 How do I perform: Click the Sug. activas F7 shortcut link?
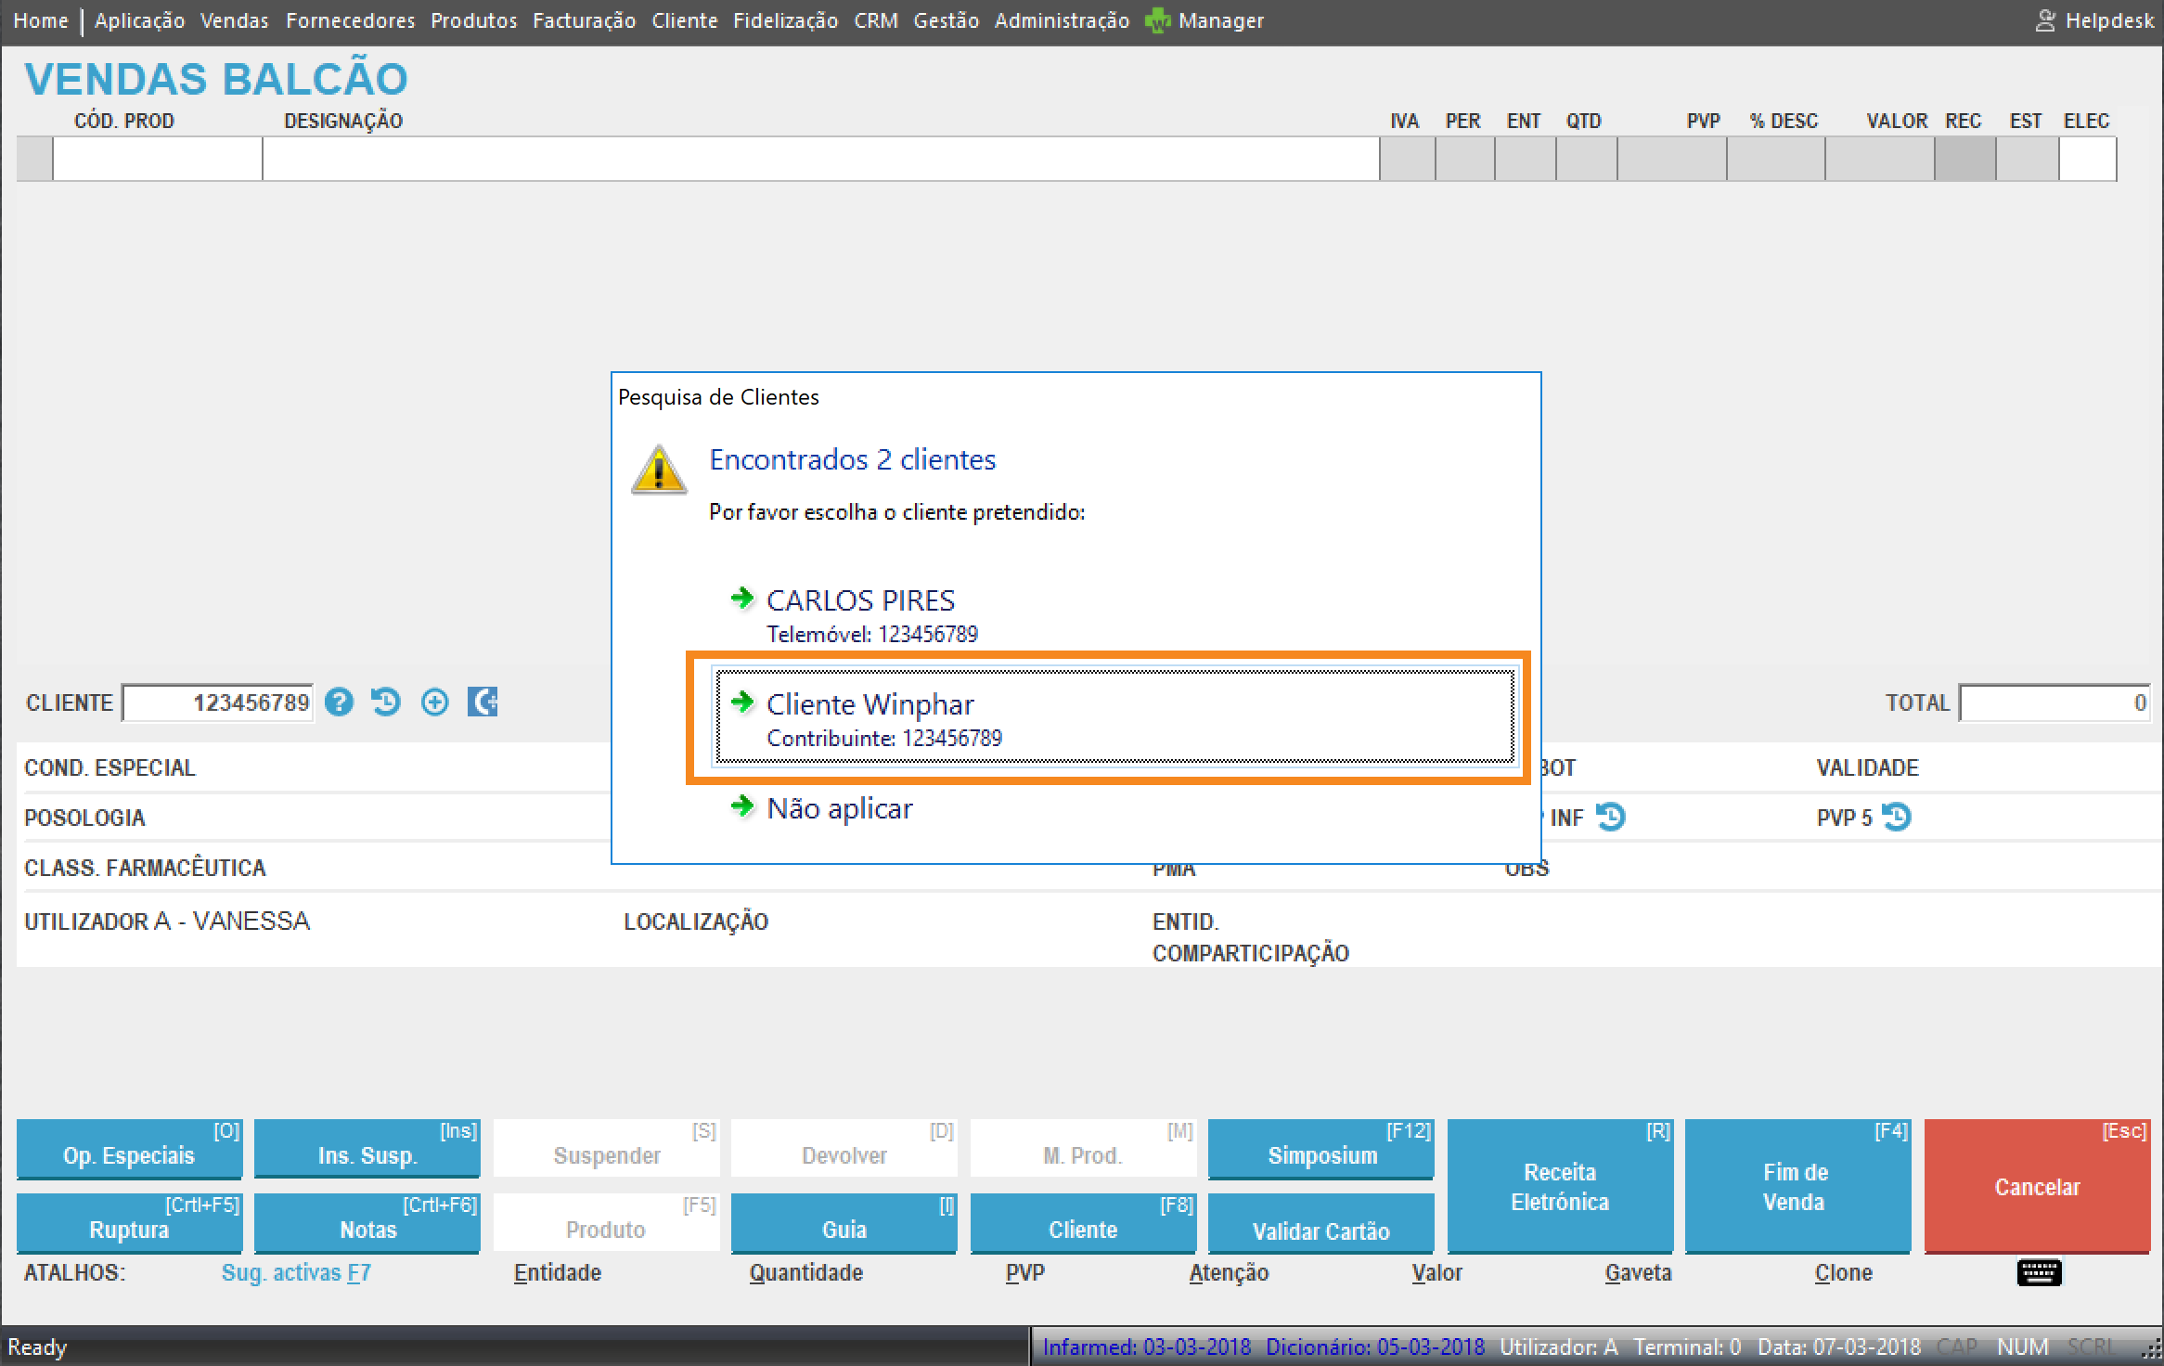point(296,1272)
